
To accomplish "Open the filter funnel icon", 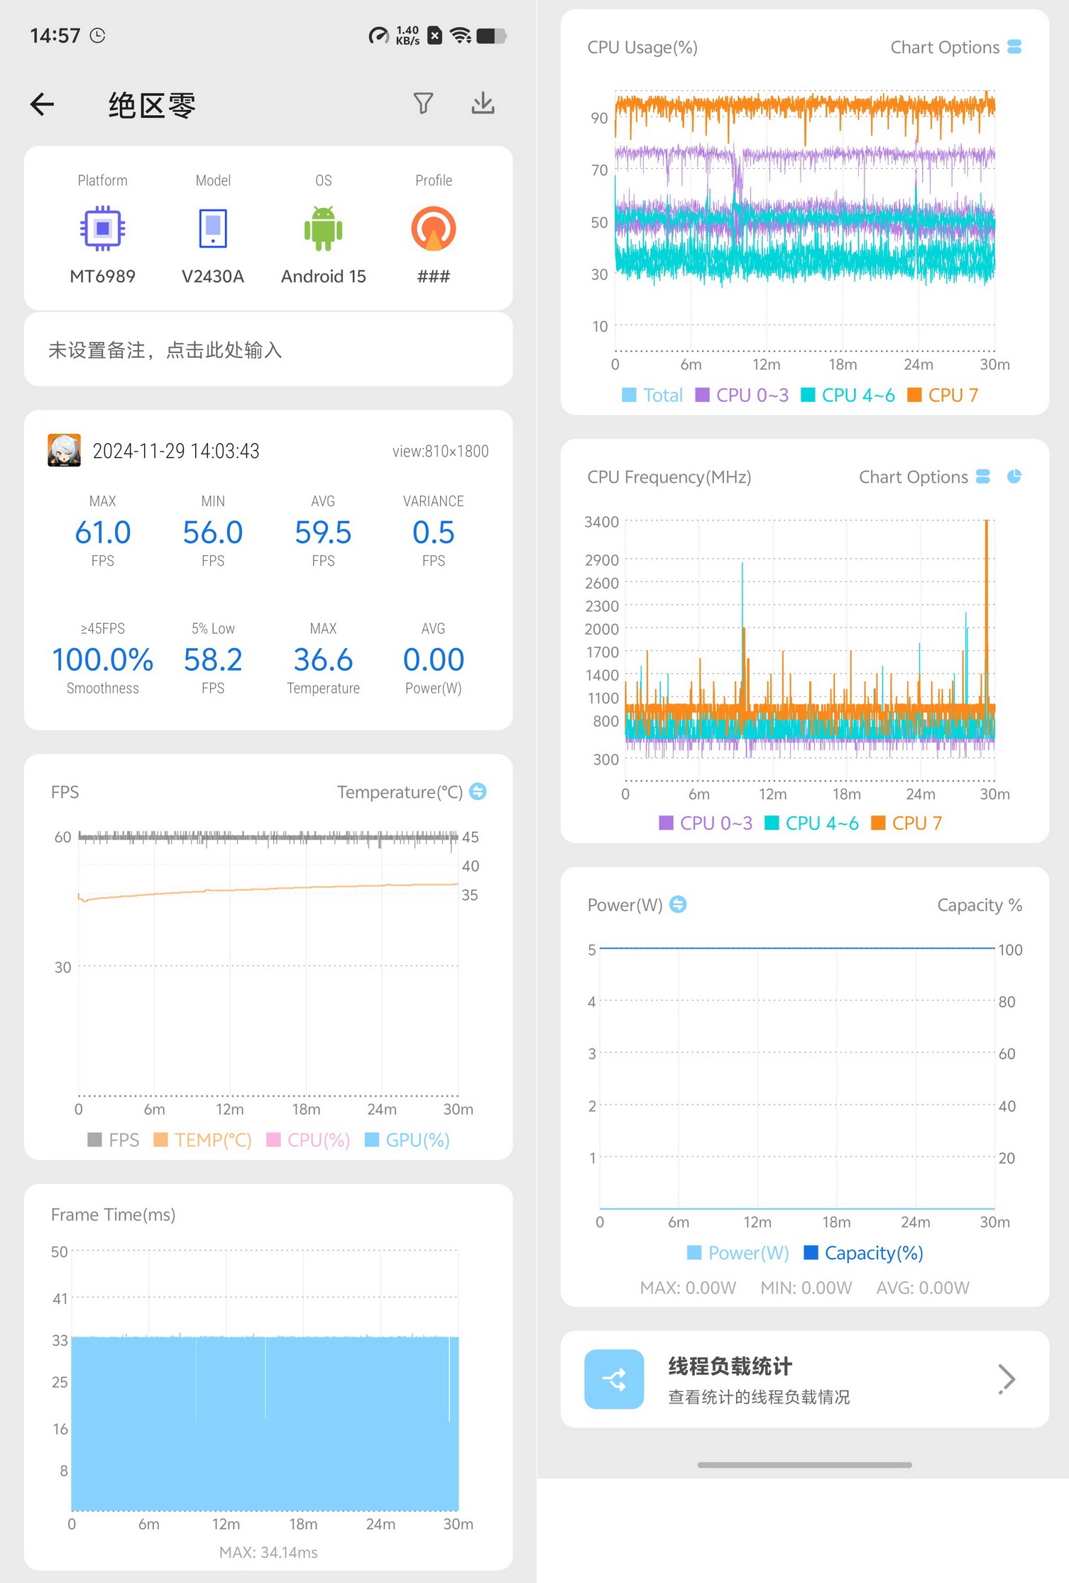I will point(423,104).
